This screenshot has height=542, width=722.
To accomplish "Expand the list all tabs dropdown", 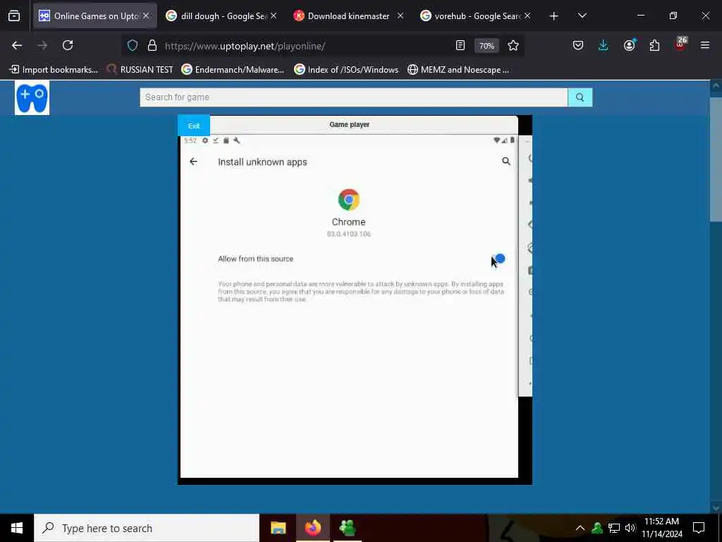I will point(582,16).
